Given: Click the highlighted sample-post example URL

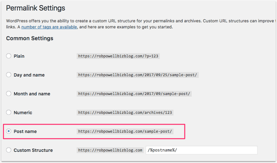Looking at the screenshot, I should tap(125, 131).
